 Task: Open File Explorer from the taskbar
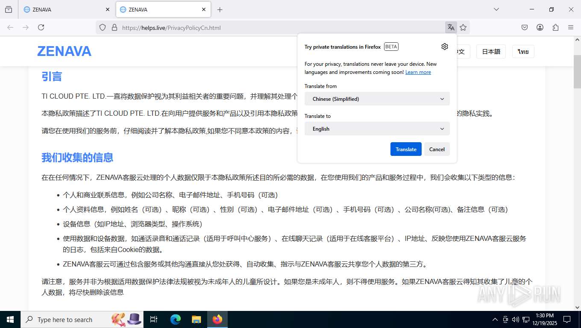[x=196, y=319]
